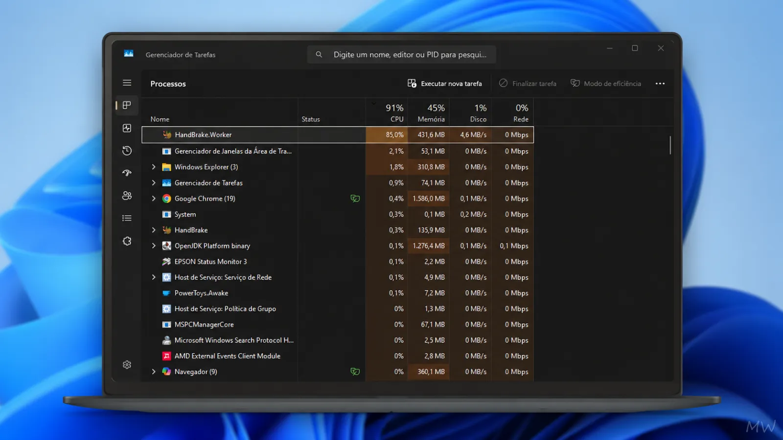Minimize the Task Manager window
Viewport: 783px width, 440px height.
[610, 48]
